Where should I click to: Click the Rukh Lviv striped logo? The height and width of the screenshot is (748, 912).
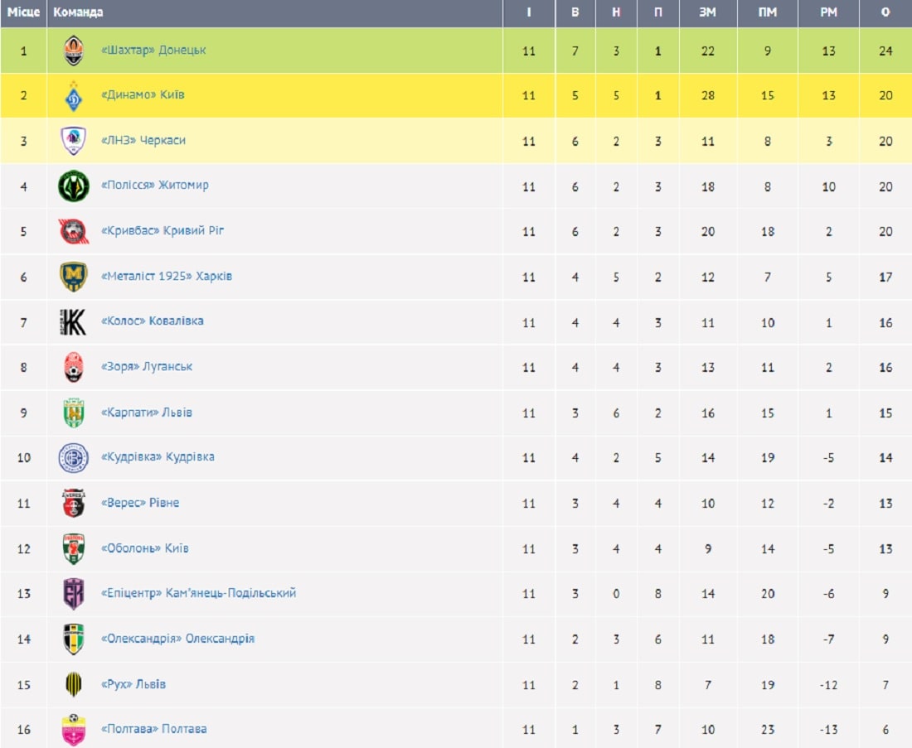(73, 684)
